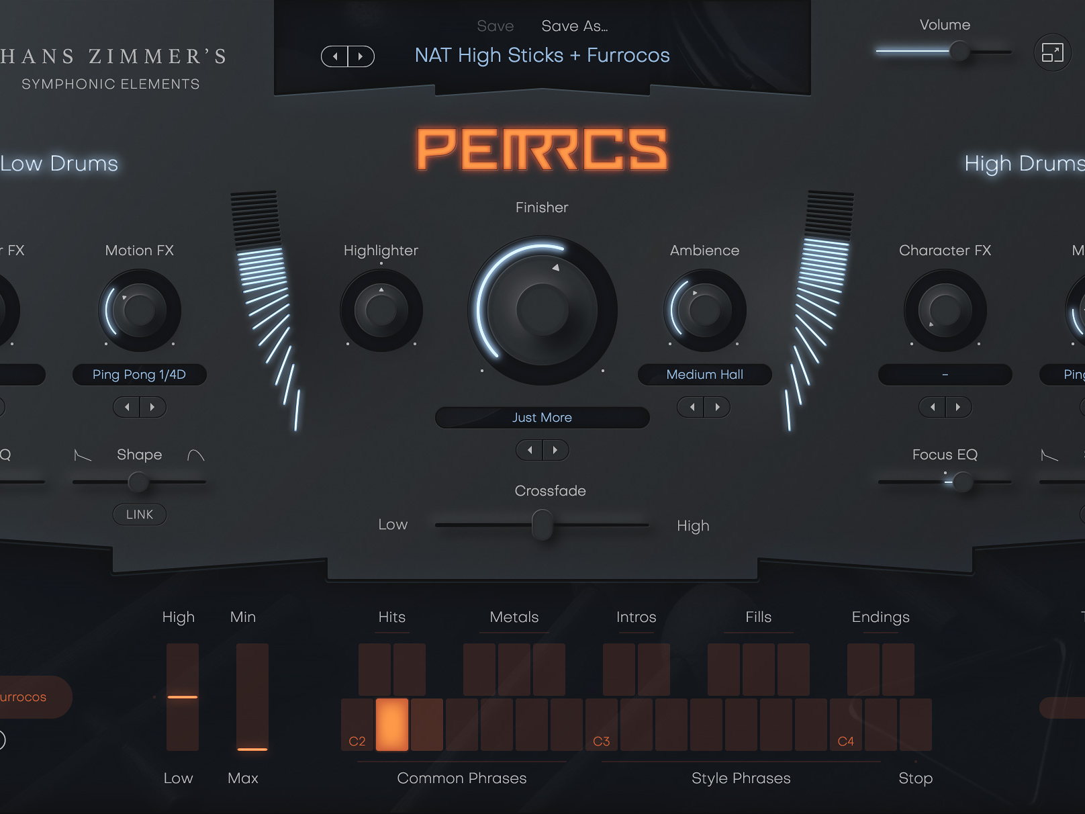Click the Crossfade slider handle

point(542,525)
